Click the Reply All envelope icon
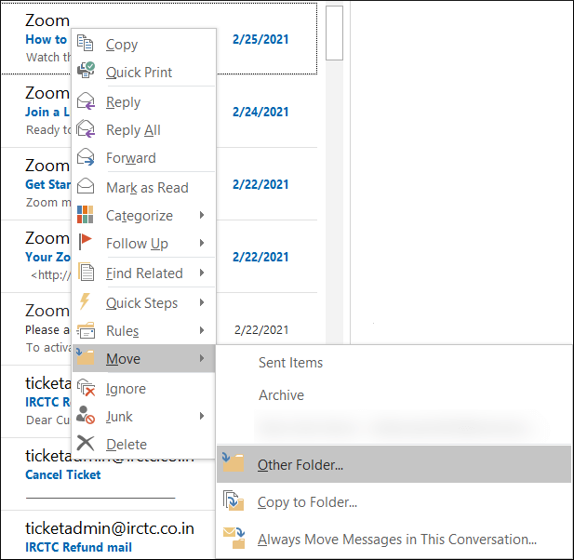 click(86, 128)
